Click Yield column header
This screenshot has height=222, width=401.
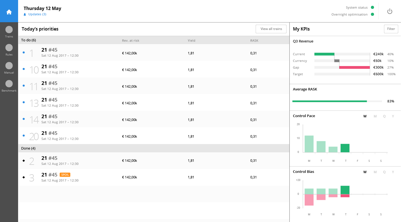pos(192,41)
